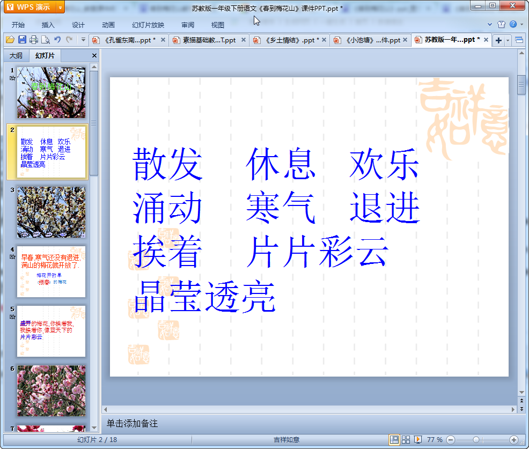Click the skin shirt icon
529x449 pixels.
click(501, 24)
